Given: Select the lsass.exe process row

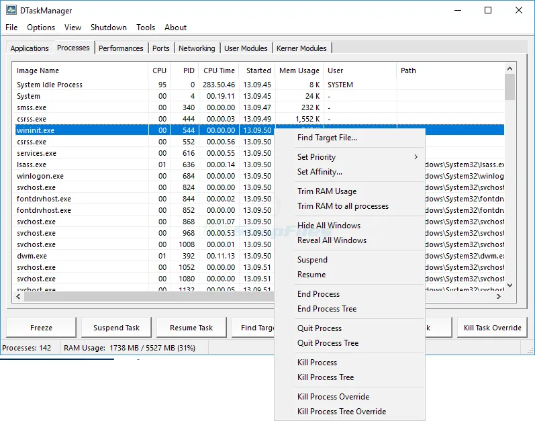Looking at the screenshot, I should click(x=145, y=165).
